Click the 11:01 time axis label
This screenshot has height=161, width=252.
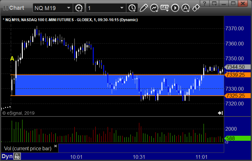pos(201,157)
